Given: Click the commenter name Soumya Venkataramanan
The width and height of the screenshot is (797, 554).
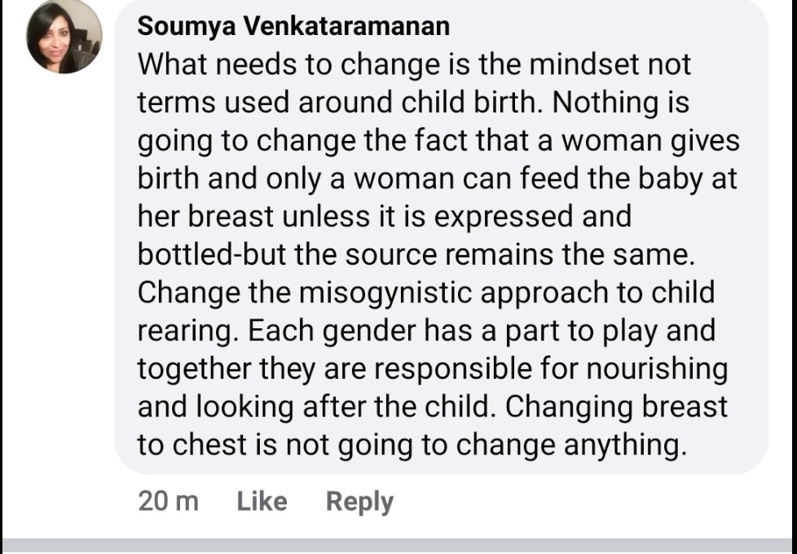Looking at the screenshot, I should pos(293,25).
